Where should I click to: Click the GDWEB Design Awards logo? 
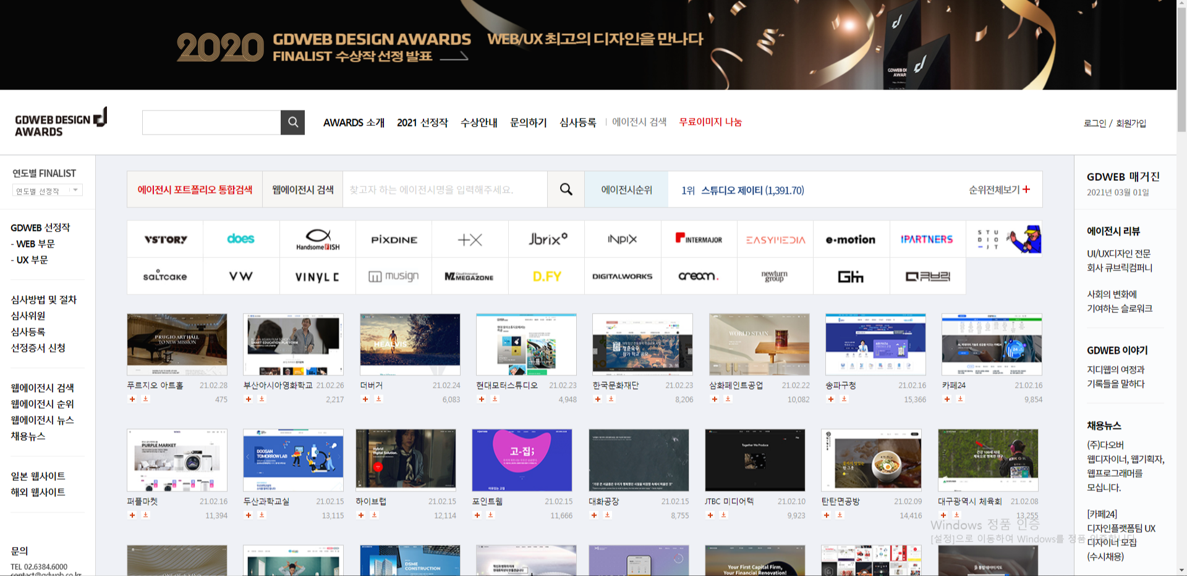(x=61, y=122)
